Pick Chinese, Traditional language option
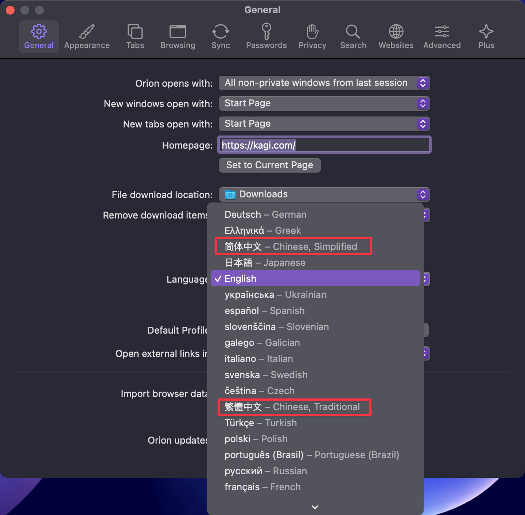This screenshot has width=525, height=515. [292, 407]
